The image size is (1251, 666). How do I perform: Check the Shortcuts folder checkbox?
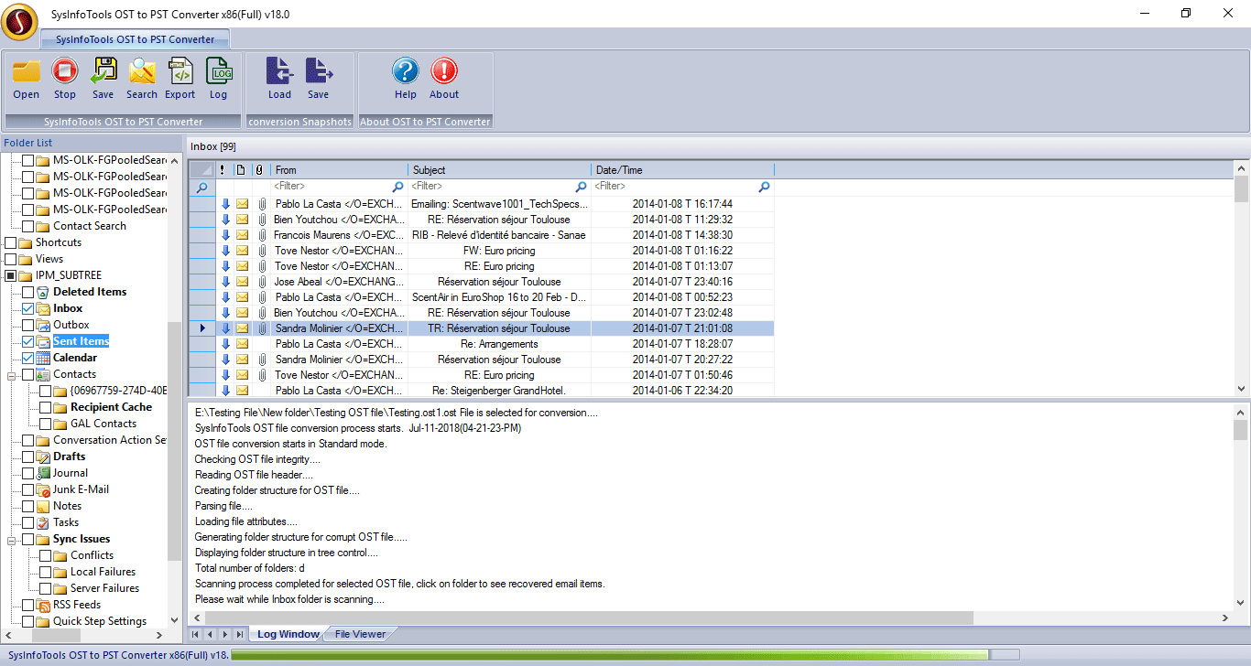10,242
